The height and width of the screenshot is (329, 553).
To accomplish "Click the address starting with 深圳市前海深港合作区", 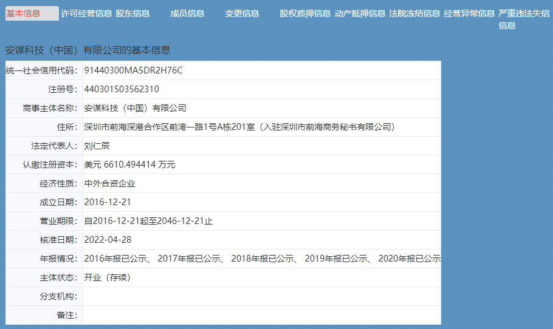I will click(239, 127).
